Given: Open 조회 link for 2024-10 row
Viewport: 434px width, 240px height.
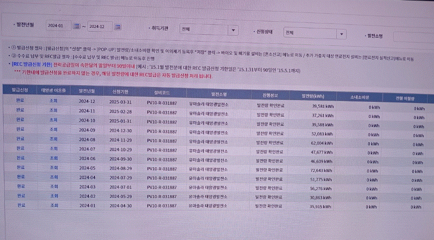Looking at the screenshot, I should 53,120.
